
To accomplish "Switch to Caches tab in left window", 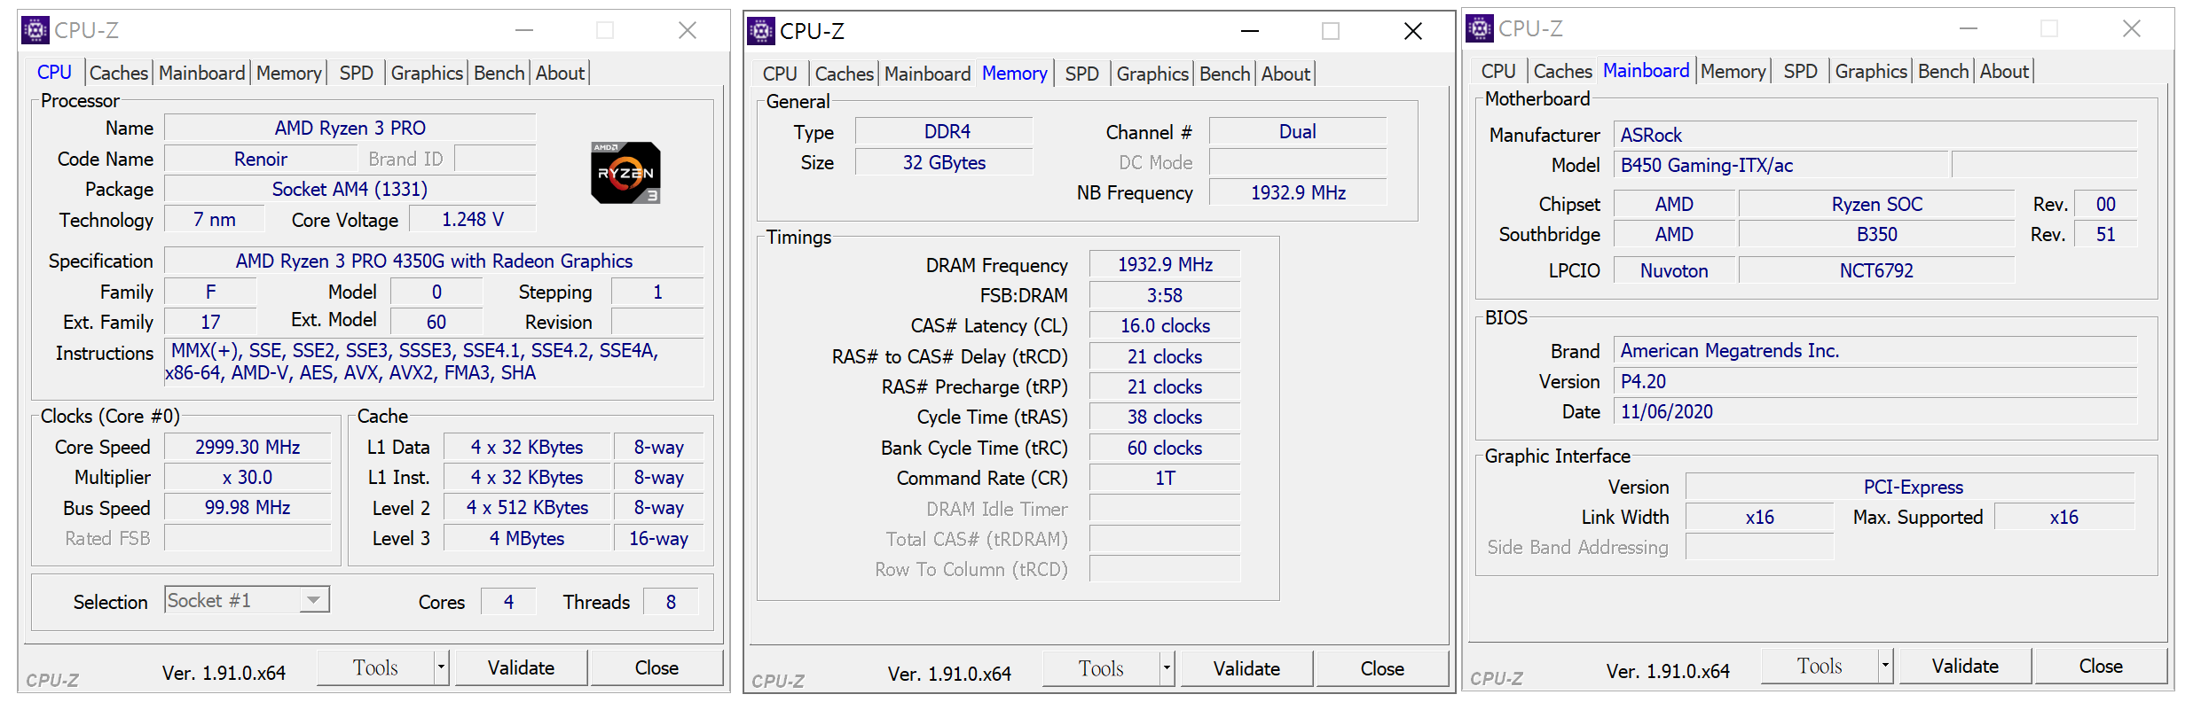I will (x=119, y=73).
